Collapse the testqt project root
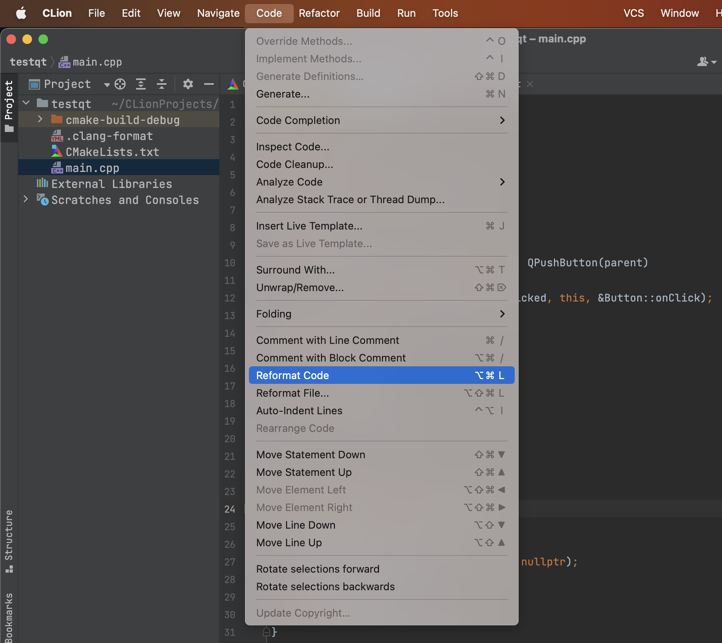Screen dimensions: 722x643 coord(26,103)
